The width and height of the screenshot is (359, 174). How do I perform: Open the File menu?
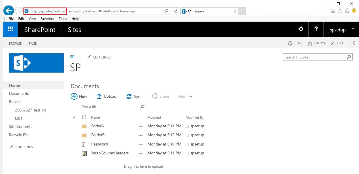11,19
